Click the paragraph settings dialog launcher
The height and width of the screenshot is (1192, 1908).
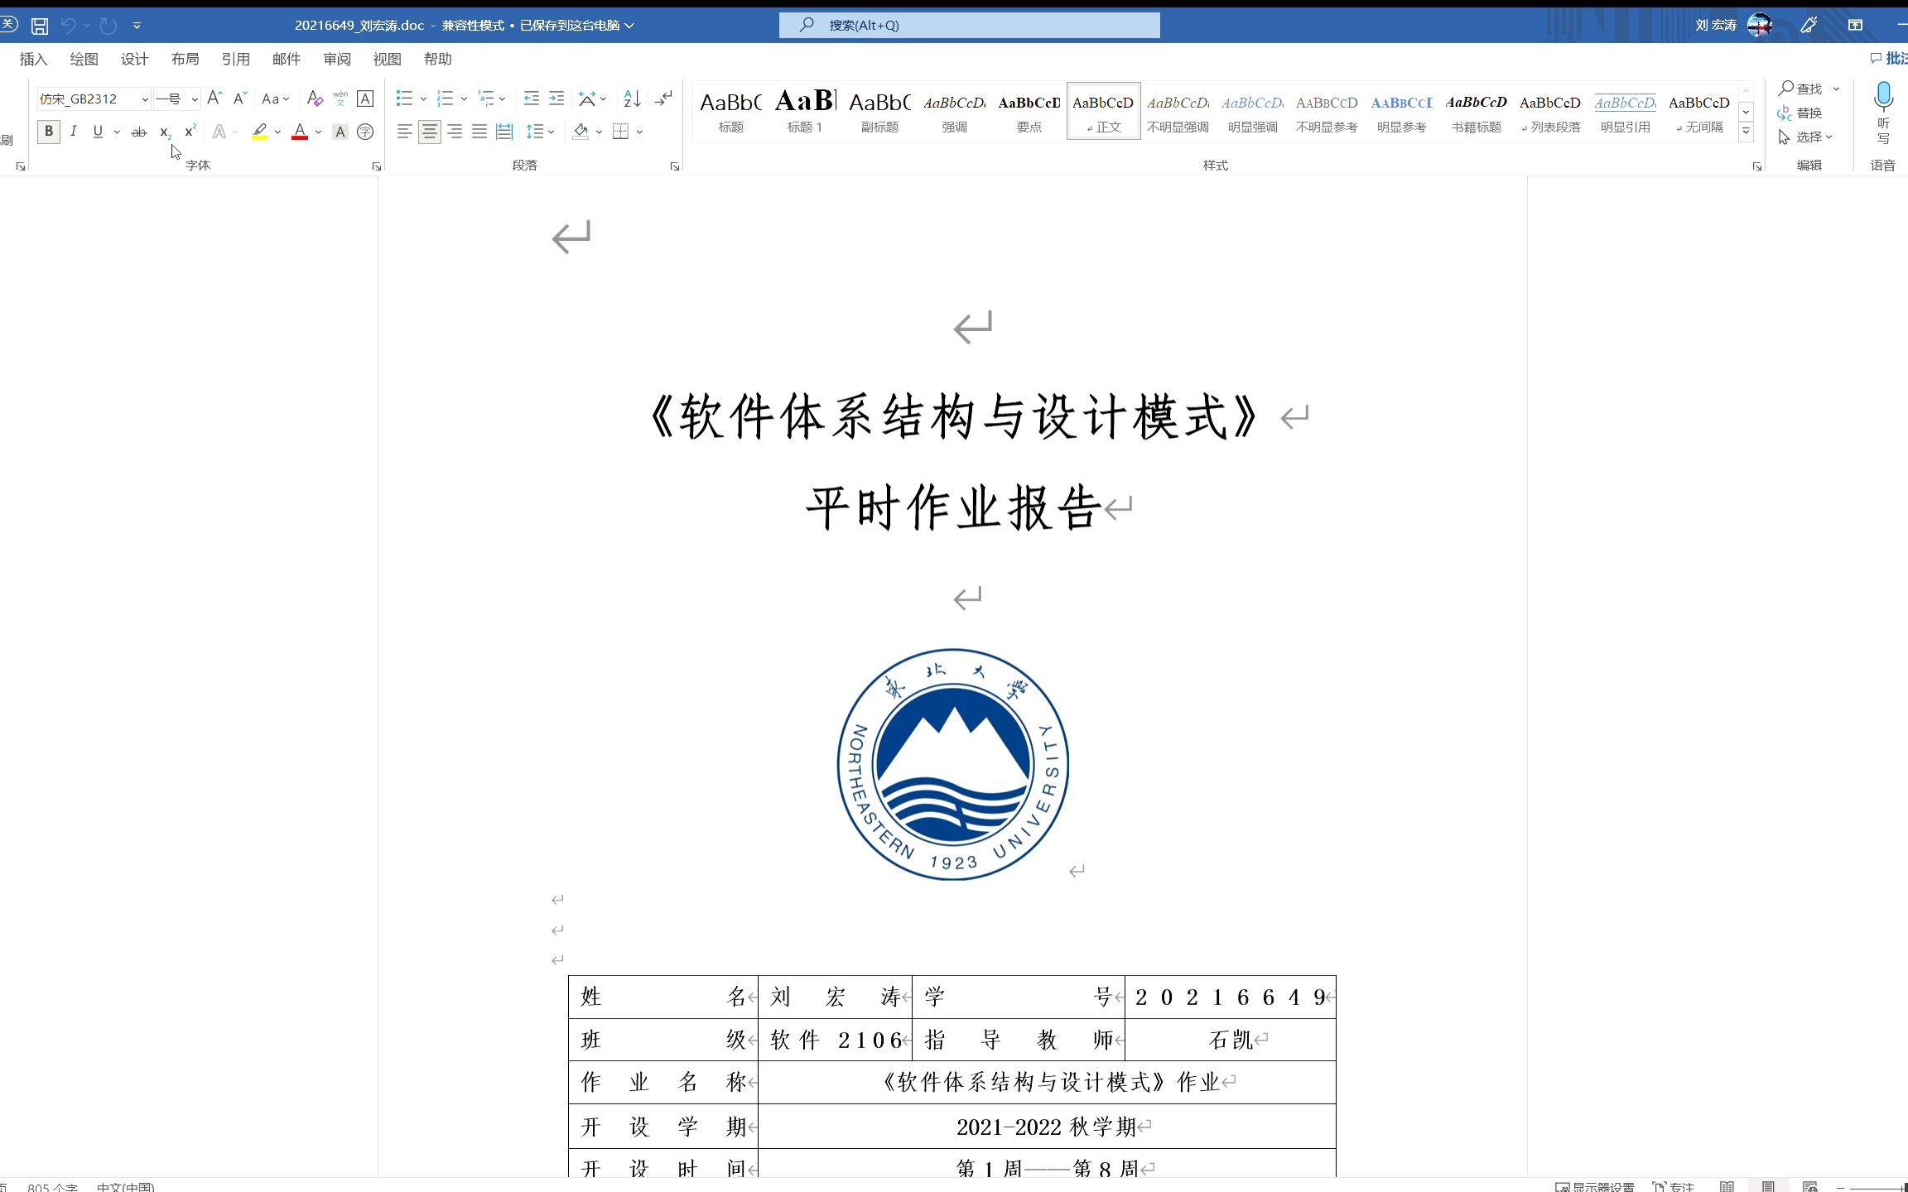pyautogui.click(x=674, y=165)
